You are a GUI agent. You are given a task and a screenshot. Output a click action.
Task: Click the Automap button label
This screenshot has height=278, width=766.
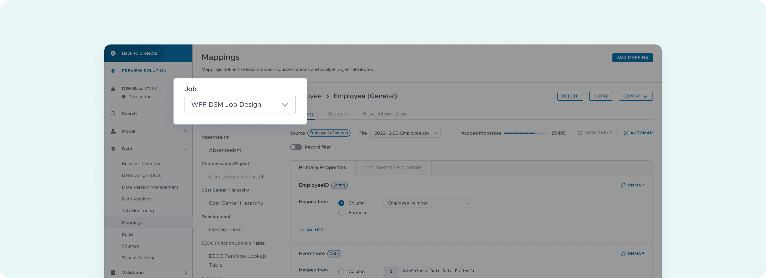[641, 133]
